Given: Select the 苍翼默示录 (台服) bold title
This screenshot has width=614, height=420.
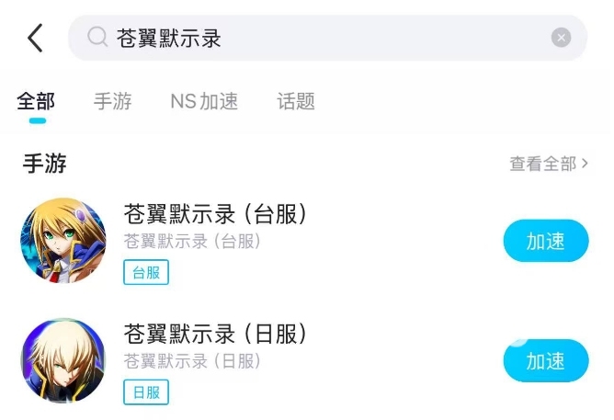Looking at the screenshot, I should [x=215, y=214].
